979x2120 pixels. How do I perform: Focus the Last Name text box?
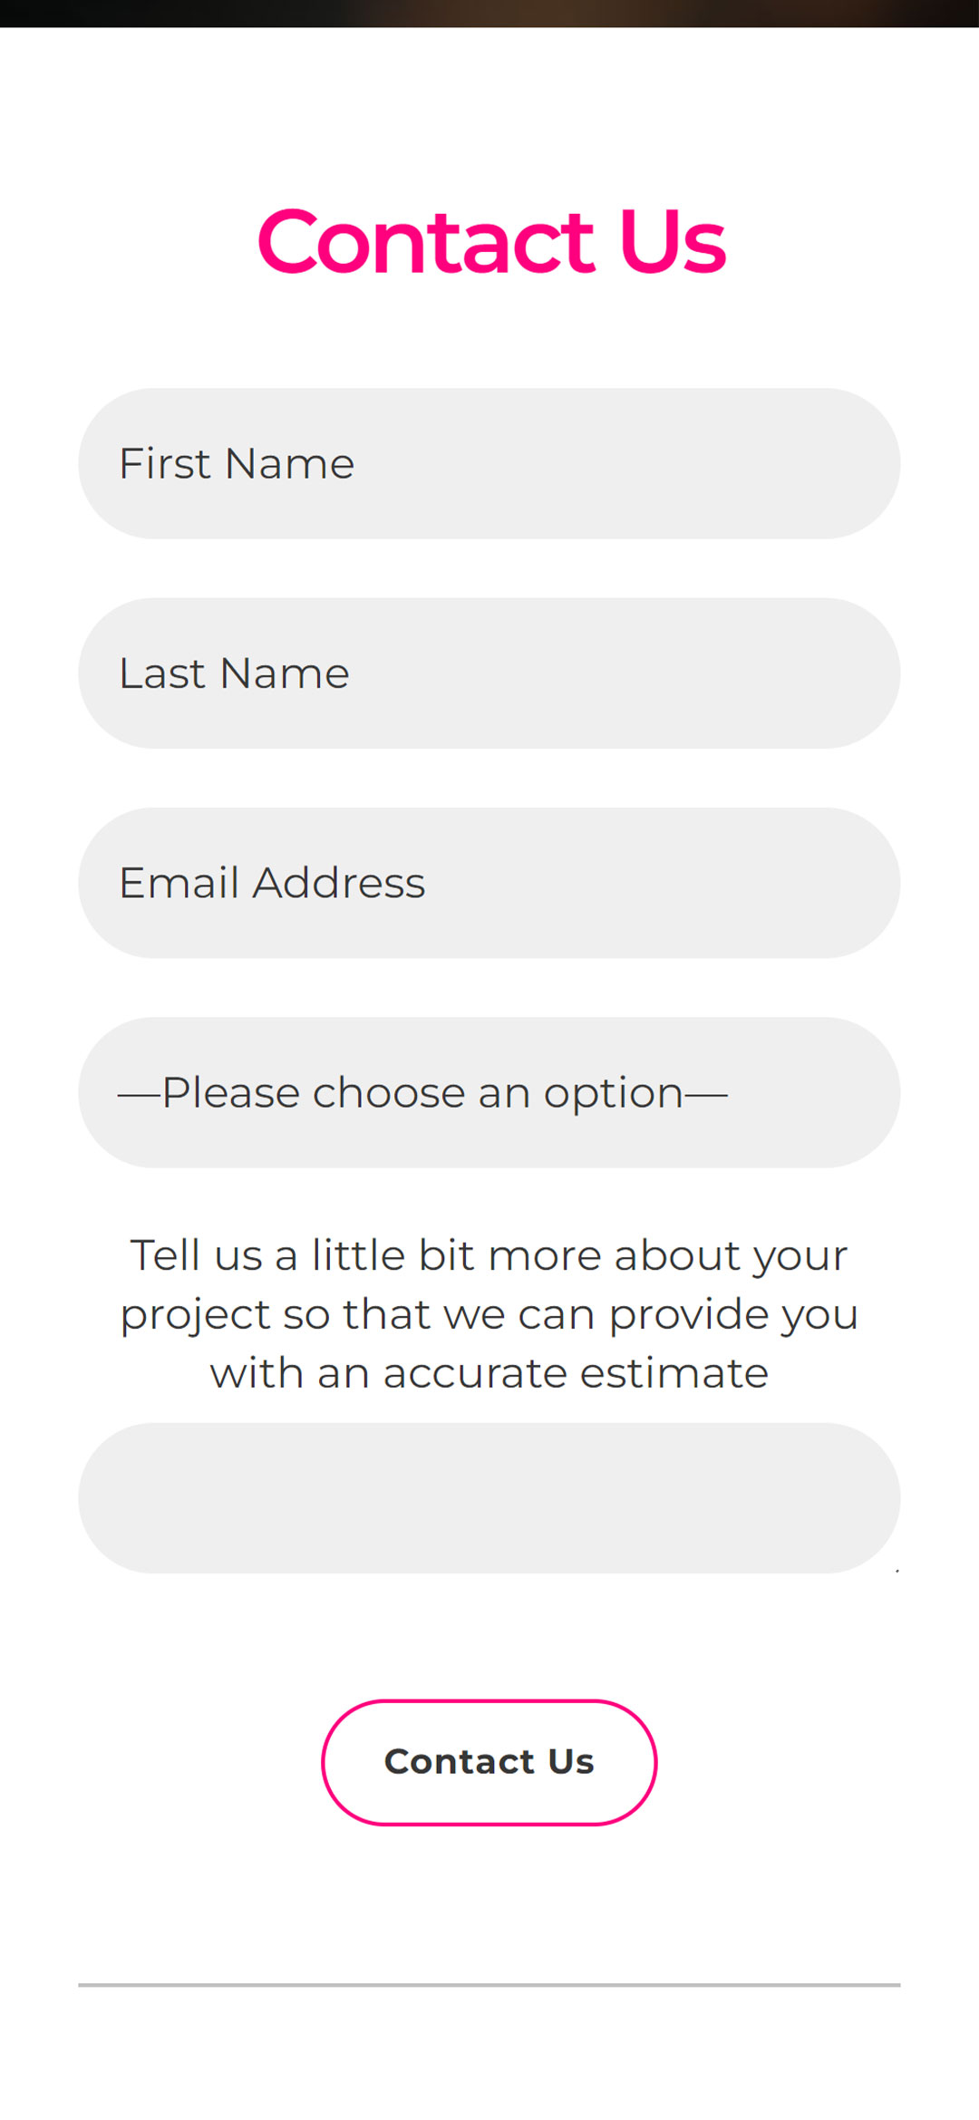point(489,673)
